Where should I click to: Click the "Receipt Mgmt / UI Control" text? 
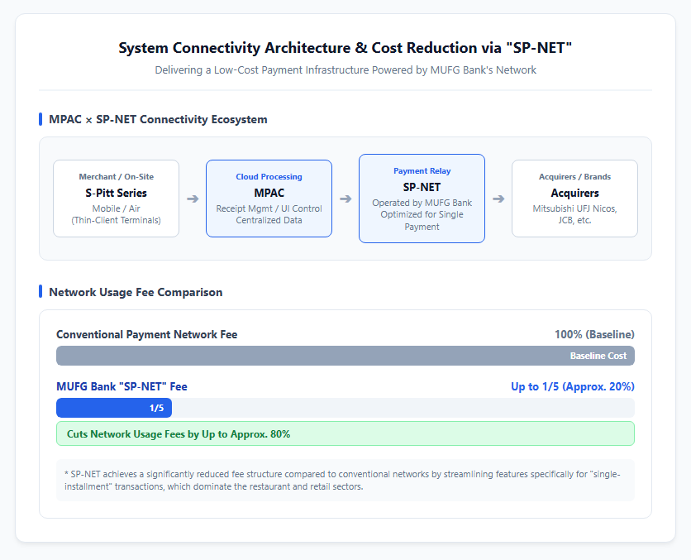(x=269, y=208)
